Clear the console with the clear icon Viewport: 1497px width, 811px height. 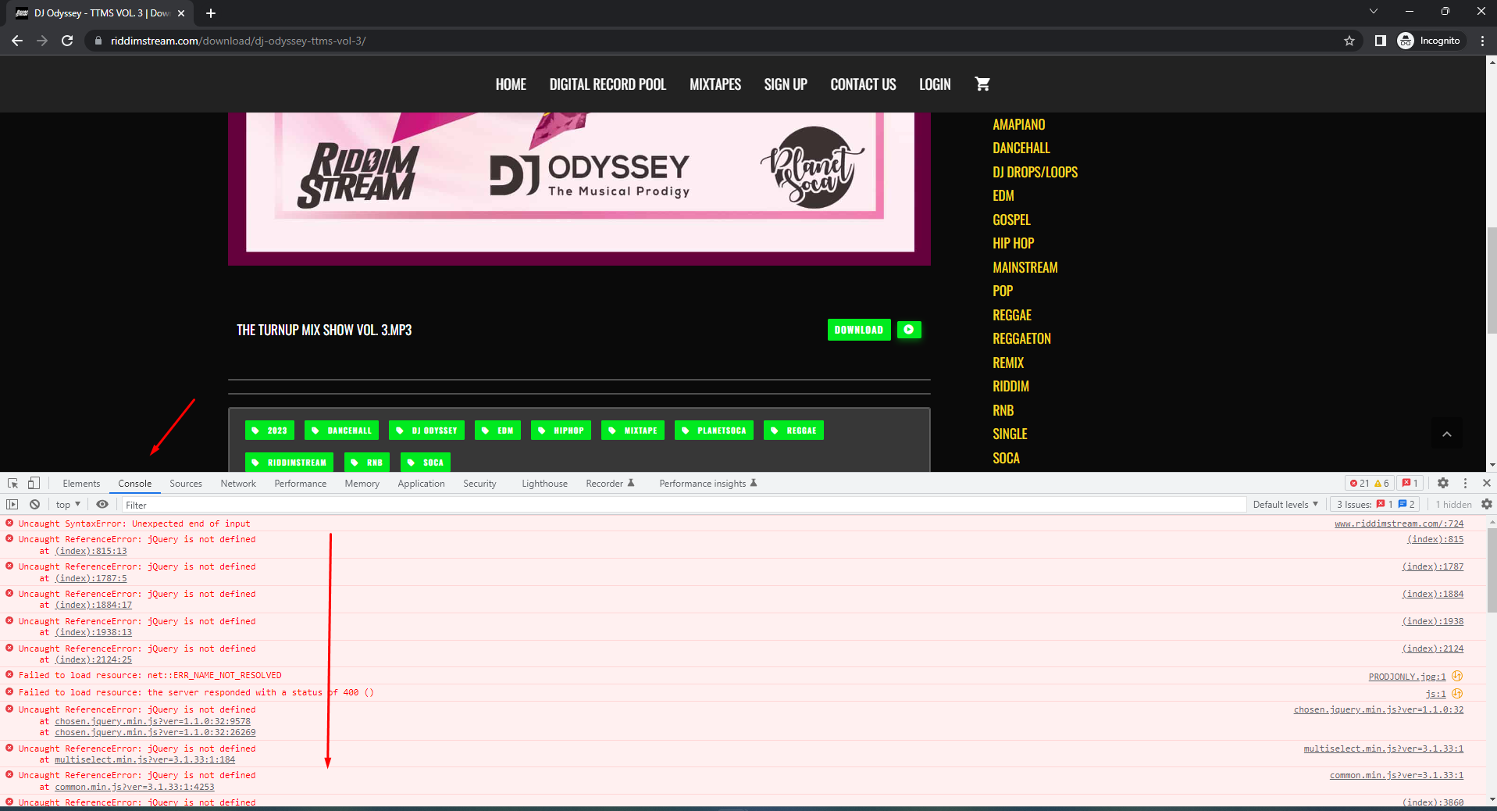[34, 505]
